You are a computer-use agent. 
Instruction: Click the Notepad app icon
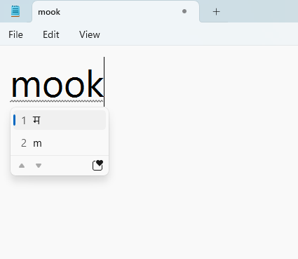[15, 11]
